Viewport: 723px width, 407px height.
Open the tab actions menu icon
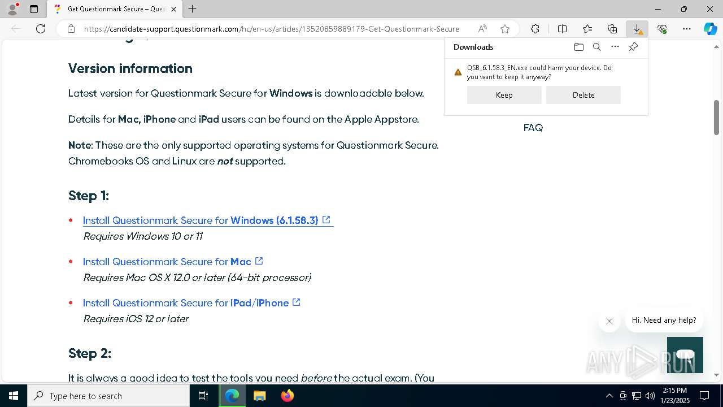tap(34, 9)
